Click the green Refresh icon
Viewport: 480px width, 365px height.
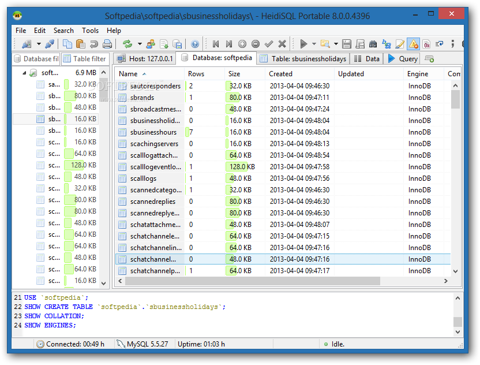coord(127,44)
